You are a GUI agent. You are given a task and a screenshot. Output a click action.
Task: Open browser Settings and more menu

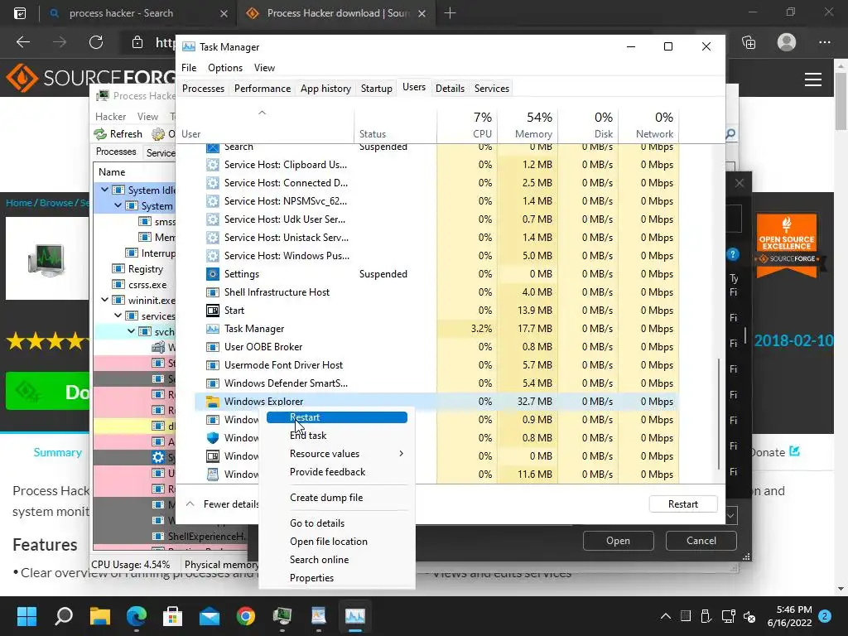824,42
